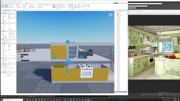The image size is (180, 101).
Task: Switch to Full Screen mode
Action: coord(57,6)
